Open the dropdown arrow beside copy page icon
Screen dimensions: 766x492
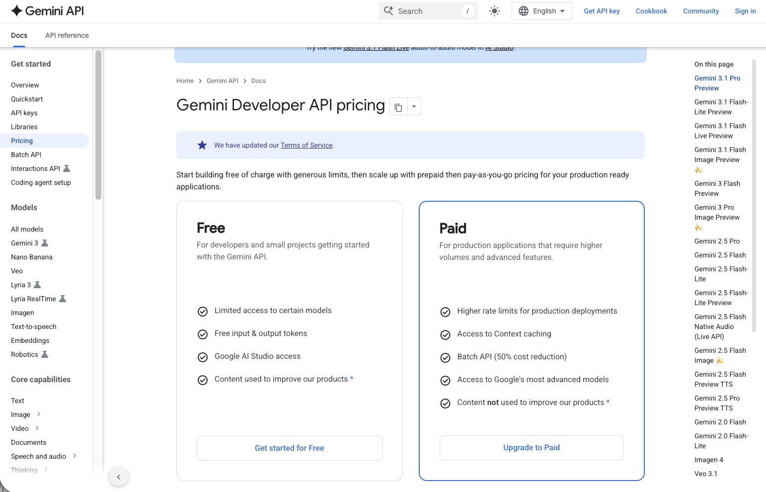tap(414, 106)
